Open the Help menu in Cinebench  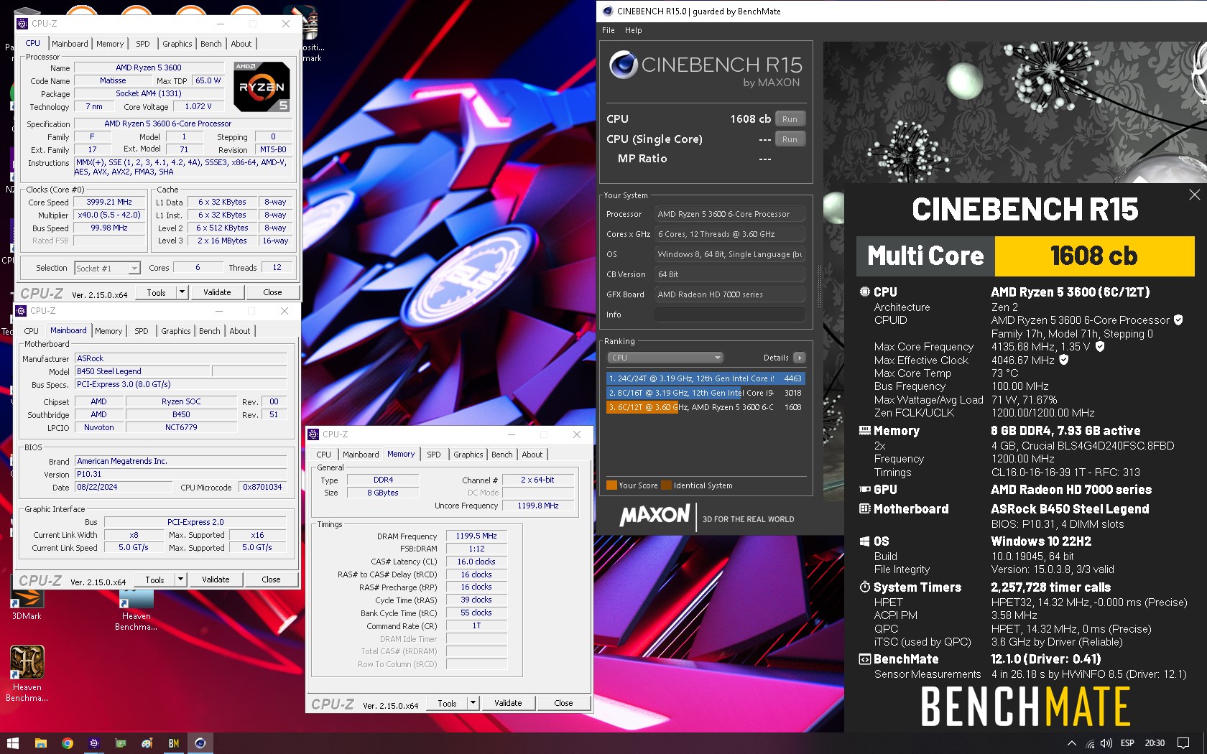[633, 30]
